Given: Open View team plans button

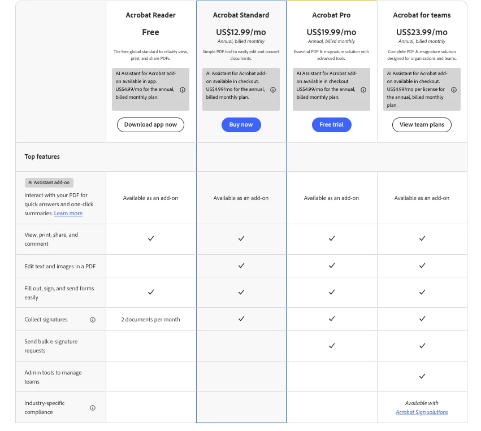Looking at the screenshot, I should 422,125.
